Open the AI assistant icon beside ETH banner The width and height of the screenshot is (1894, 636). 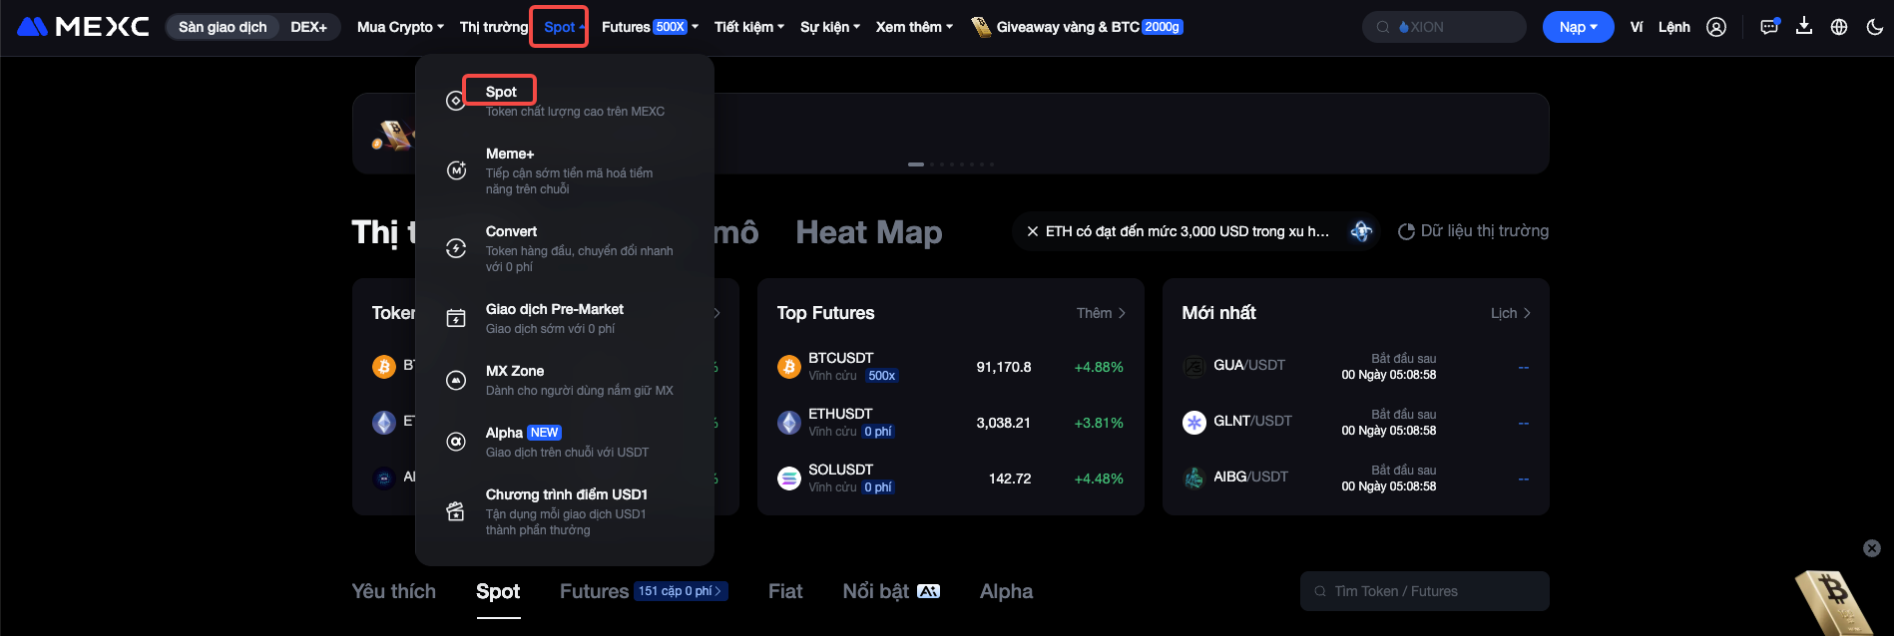click(1361, 231)
